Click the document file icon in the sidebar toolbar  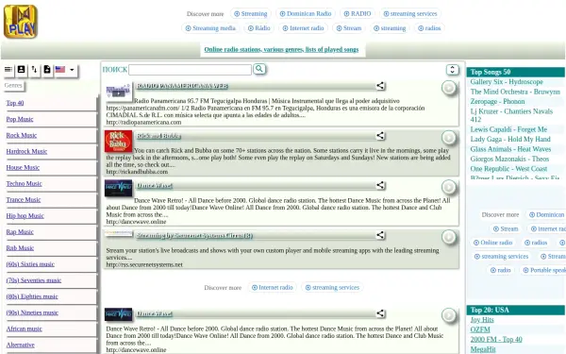(x=47, y=69)
